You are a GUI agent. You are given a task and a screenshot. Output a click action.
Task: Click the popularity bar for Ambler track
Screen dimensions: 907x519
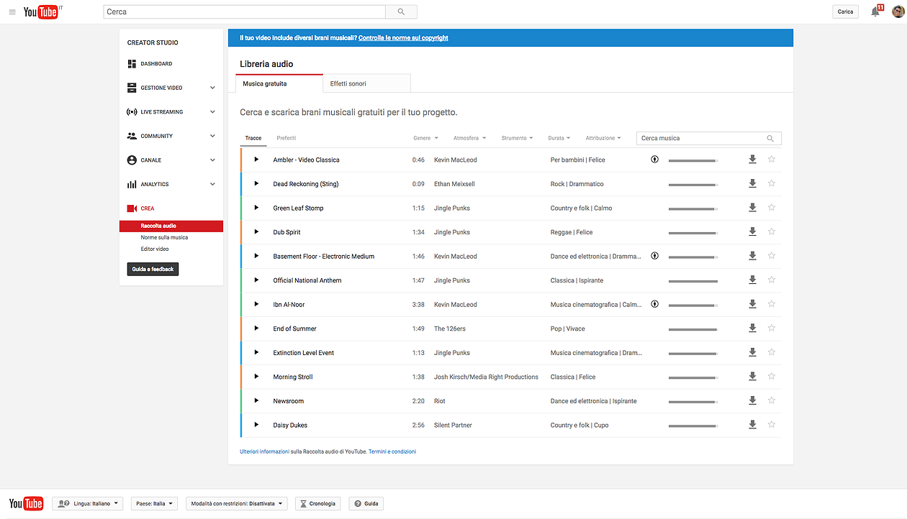tap(692, 160)
